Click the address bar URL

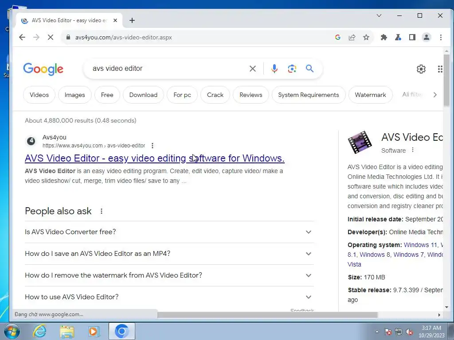click(x=123, y=37)
